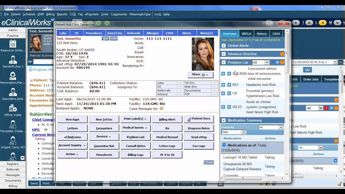Select provider Pennington icon in sidebar
The width and height of the screenshot is (345, 194).
(x=13, y=76)
